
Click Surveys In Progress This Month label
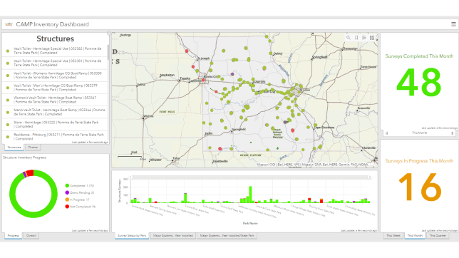pos(419,161)
